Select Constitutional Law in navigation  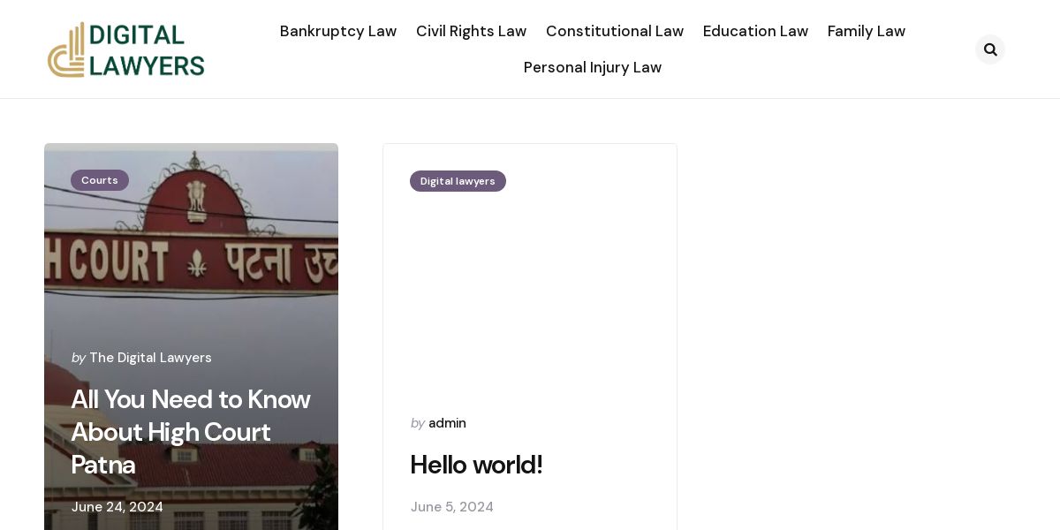tap(615, 31)
